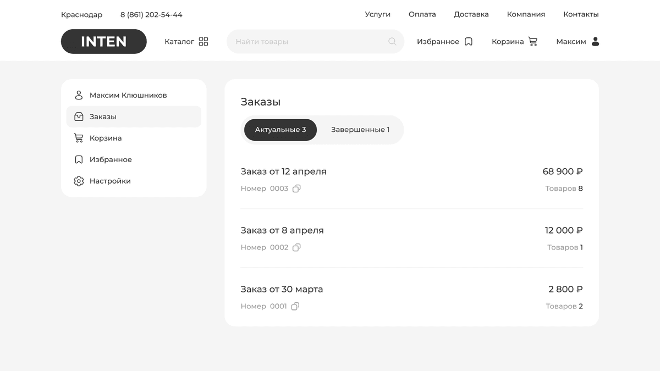Open Услуги in the top menu

(x=377, y=14)
